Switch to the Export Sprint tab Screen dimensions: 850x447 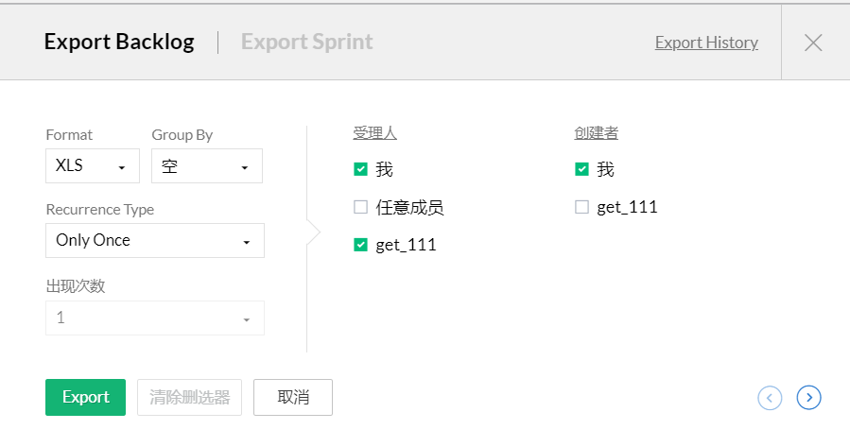(x=306, y=43)
